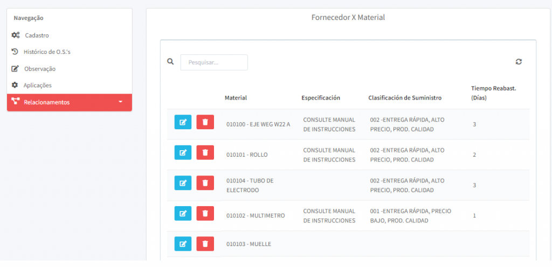This screenshot has width=552, height=267.
Task: Click the magnifying glass search icon
Action: tap(170, 62)
